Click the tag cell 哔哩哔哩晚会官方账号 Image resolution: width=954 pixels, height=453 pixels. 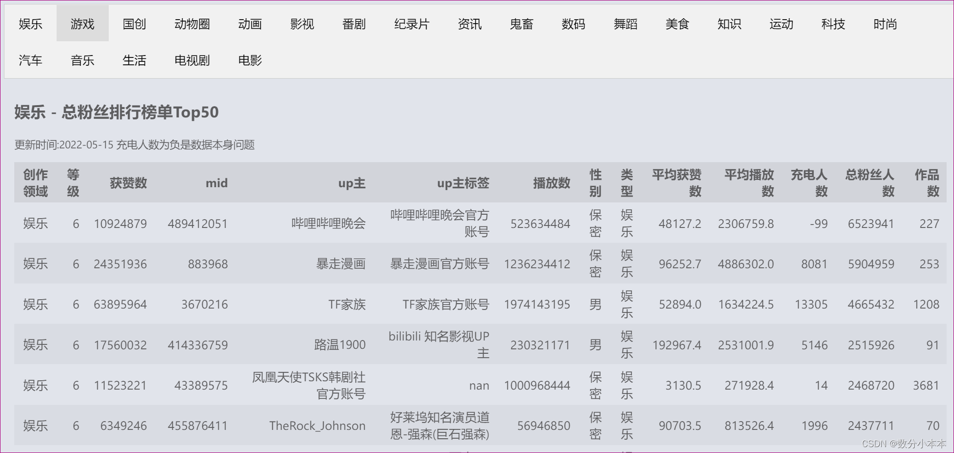click(440, 223)
